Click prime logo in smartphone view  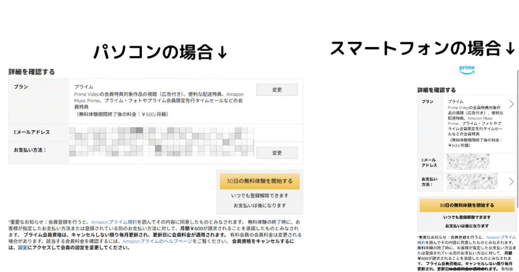467,69
